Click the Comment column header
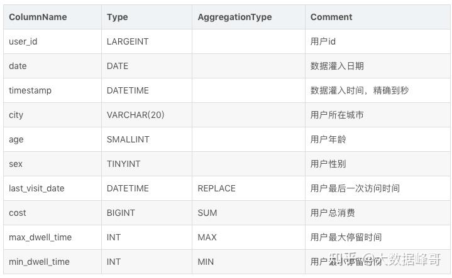 pyautogui.click(x=331, y=17)
